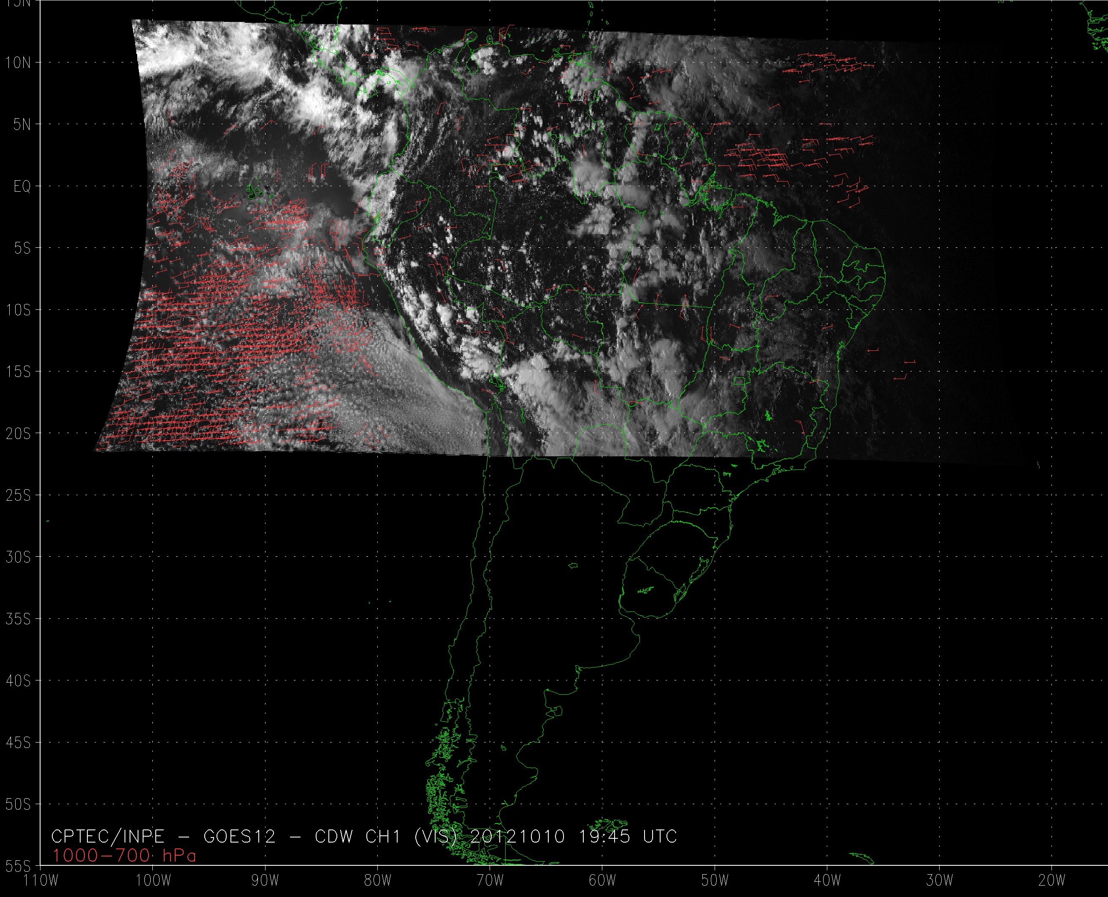Screen dimensions: 1108x897
Task: Click the 20121010 date in the caption
Action: 517,836
